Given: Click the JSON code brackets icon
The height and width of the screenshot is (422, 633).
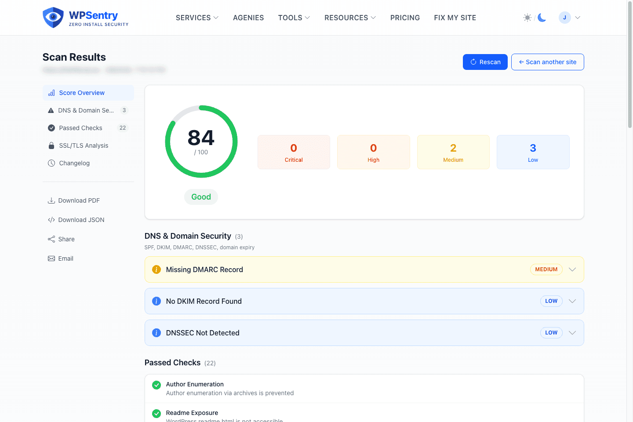Looking at the screenshot, I should click(x=51, y=220).
